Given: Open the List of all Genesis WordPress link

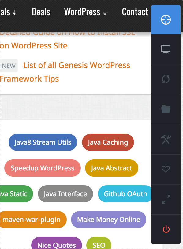Looking at the screenshot, I should coord(77,65).
